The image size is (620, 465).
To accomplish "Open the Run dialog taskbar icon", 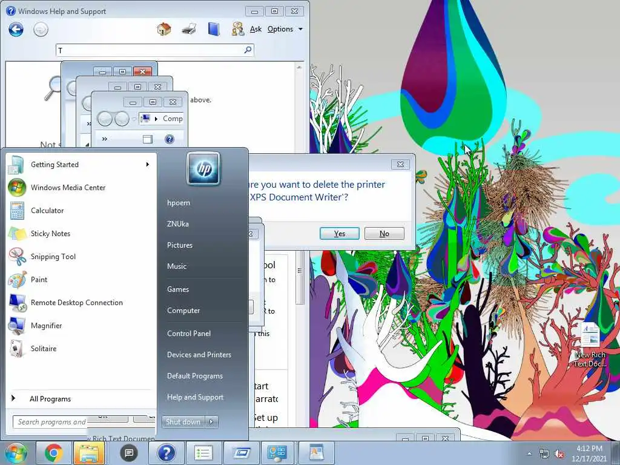I will point(241,453).
